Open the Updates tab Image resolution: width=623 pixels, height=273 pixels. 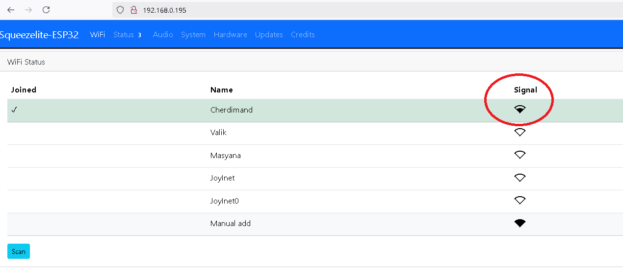(x=269, y=35)
